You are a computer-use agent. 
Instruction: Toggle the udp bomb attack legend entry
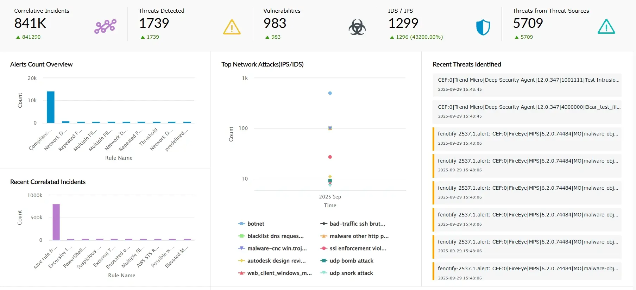tap(347, 261)
